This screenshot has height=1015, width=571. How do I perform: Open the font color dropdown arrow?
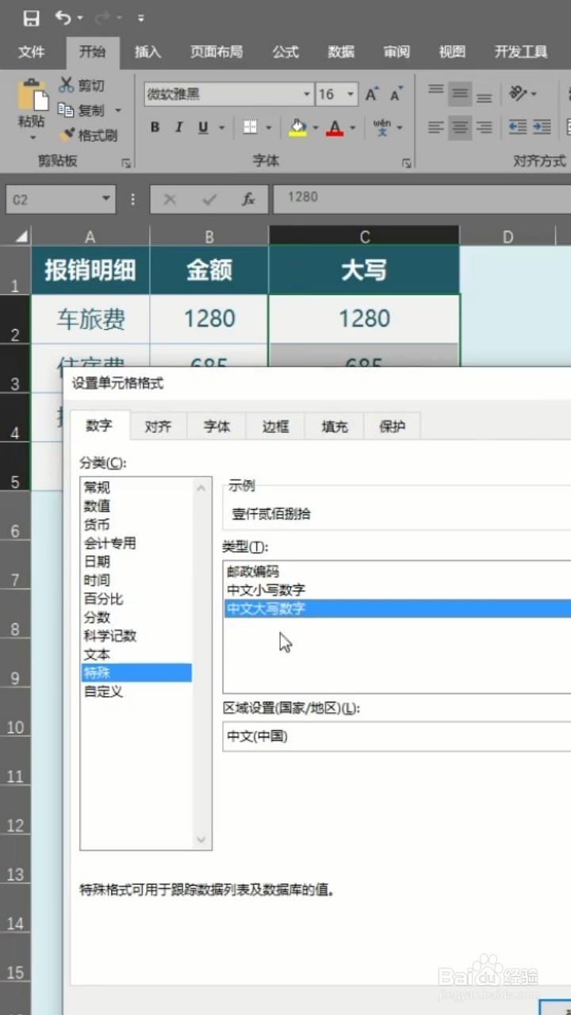pos(353,127)
